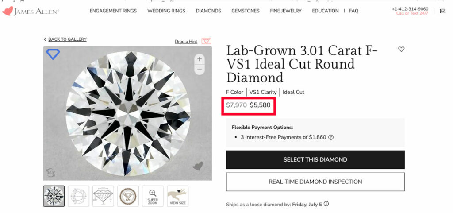The image size is (453, 213).
Task: Select the View Size hand thumbnail
Action: [x=178, y=196]
